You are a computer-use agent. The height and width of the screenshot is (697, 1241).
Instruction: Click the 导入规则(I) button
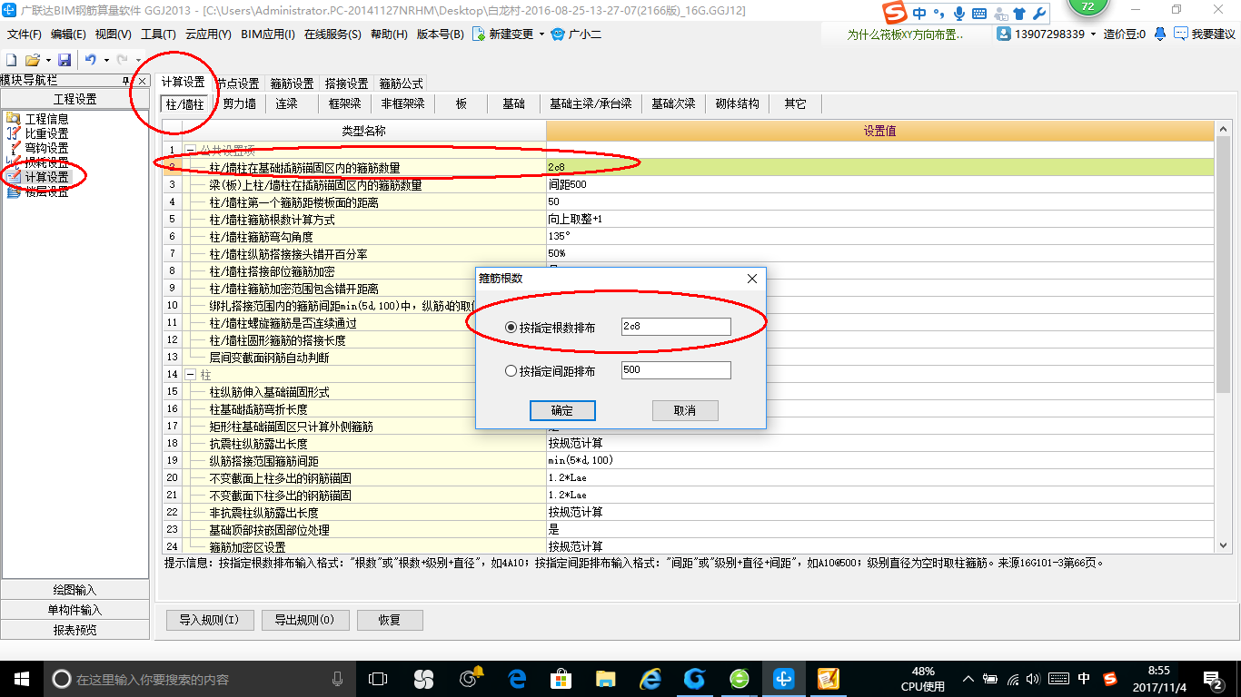click(209, 620)
